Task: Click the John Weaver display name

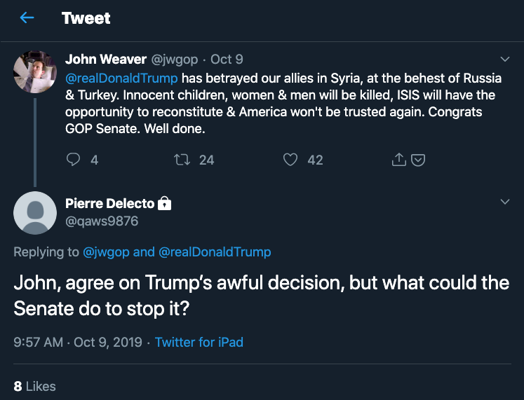Action: coord(105,60)
